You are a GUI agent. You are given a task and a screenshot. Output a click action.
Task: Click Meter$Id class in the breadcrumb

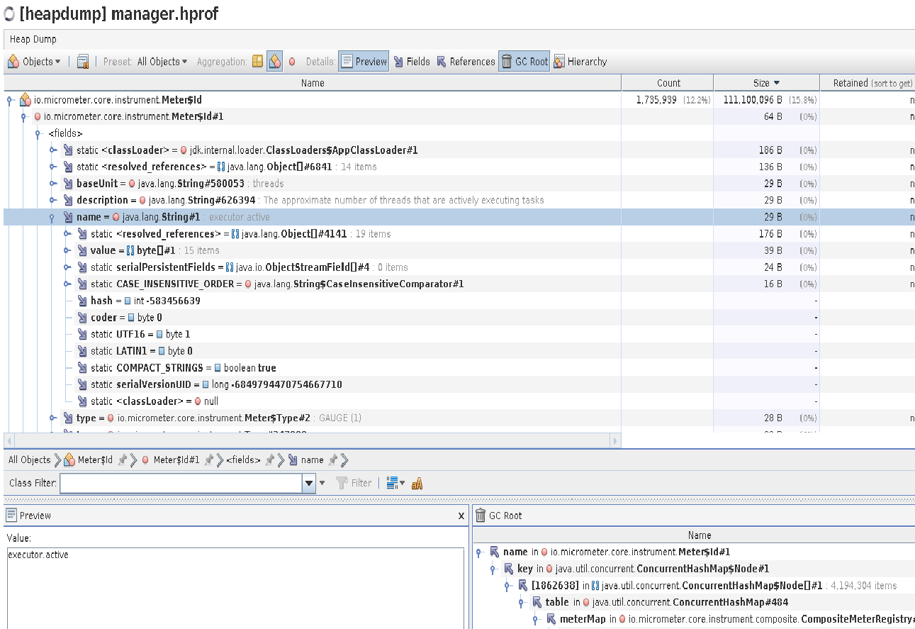click(88, 460)
